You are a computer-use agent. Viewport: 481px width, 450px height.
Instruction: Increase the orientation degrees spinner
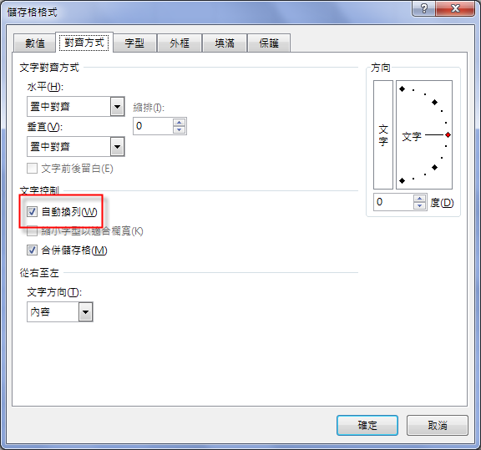pos(419,199)
